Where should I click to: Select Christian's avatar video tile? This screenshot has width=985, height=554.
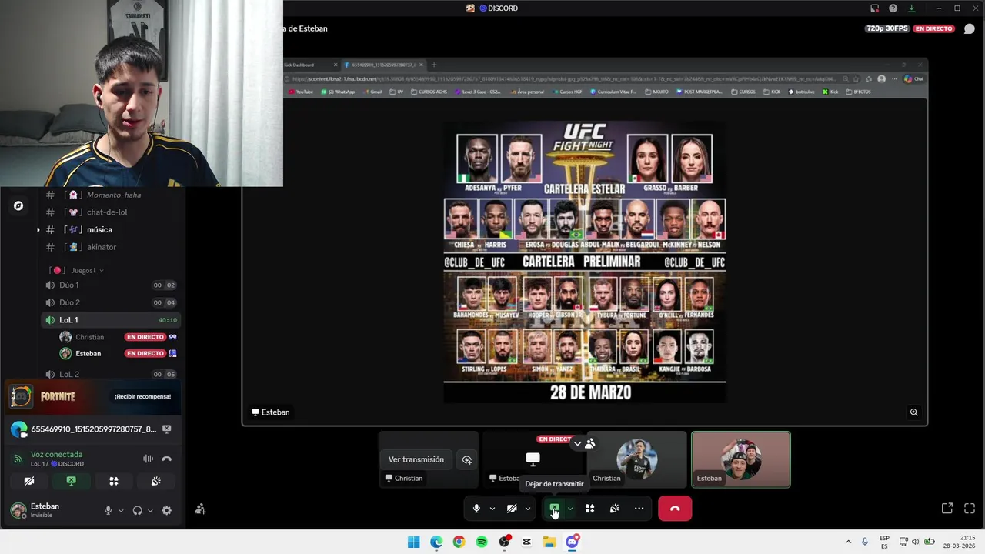636,459
